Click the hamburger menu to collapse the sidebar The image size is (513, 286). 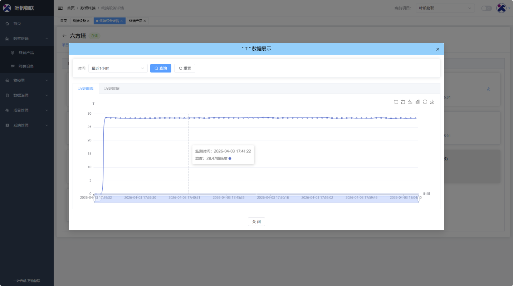[x=60, y=7]
